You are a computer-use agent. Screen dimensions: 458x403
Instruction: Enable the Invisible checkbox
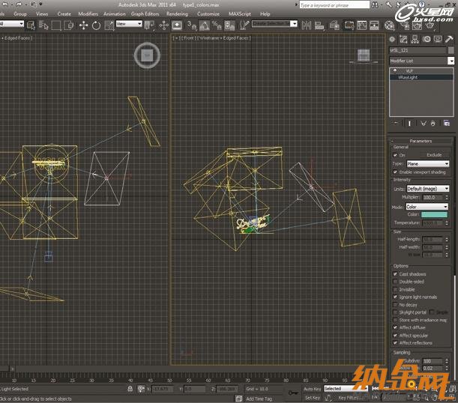pos(395,289)
